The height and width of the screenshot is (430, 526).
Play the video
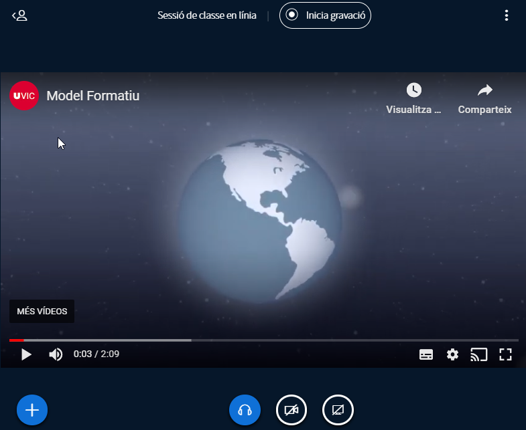[26, 354]
